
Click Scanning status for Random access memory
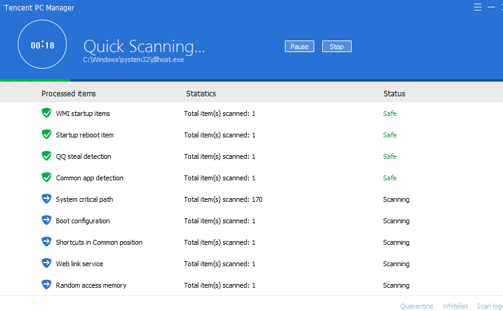pos(396,285)
